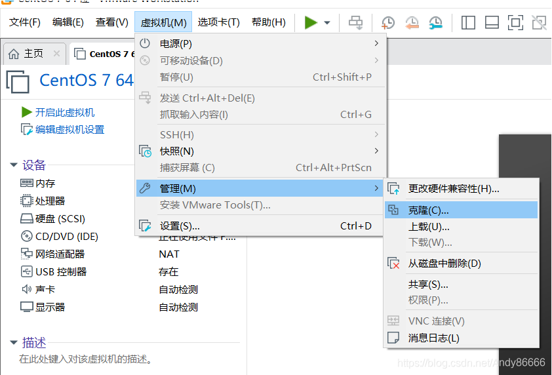Expand the 管理(M) submenu arrow

pos(376,188)
